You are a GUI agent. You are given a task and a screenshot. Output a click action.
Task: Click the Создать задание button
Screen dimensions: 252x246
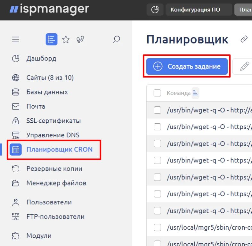coord(187,67)
